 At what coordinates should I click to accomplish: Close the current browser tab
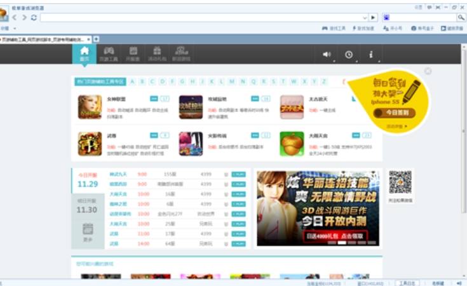pos(88,39)
